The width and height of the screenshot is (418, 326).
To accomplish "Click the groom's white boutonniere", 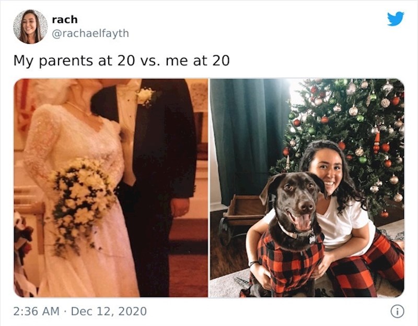I will pos(146,97).
